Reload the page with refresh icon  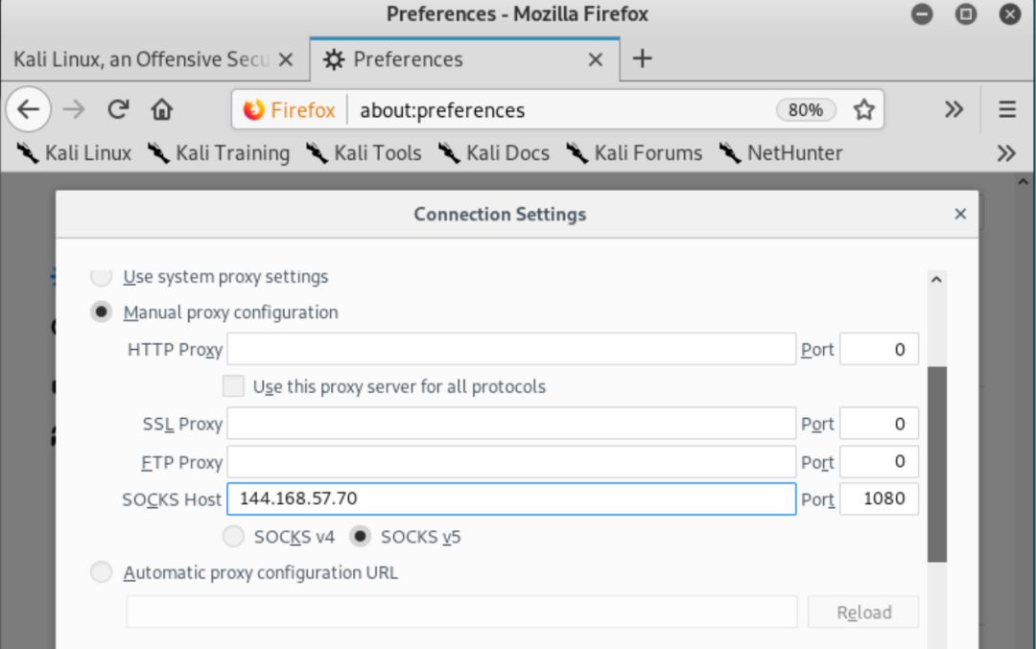(x=118, y=109)
